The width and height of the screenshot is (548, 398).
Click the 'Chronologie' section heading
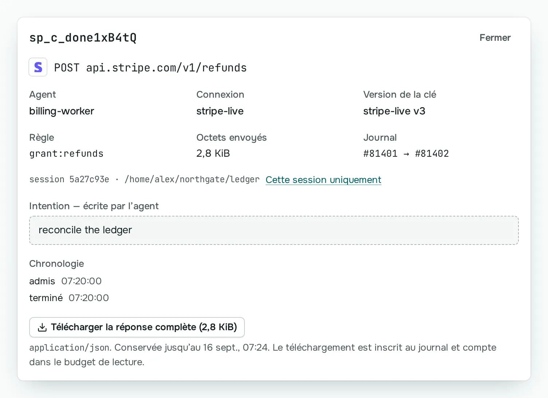point(56,264)
